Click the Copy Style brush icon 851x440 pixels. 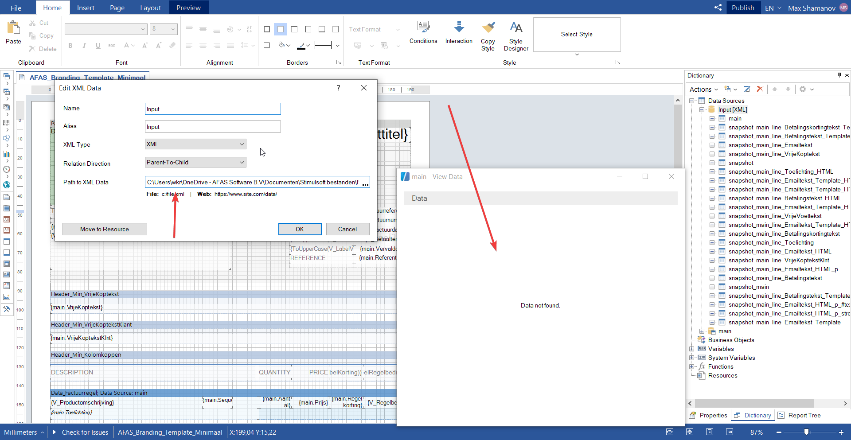pyautogui.click(x=488, y=27)
